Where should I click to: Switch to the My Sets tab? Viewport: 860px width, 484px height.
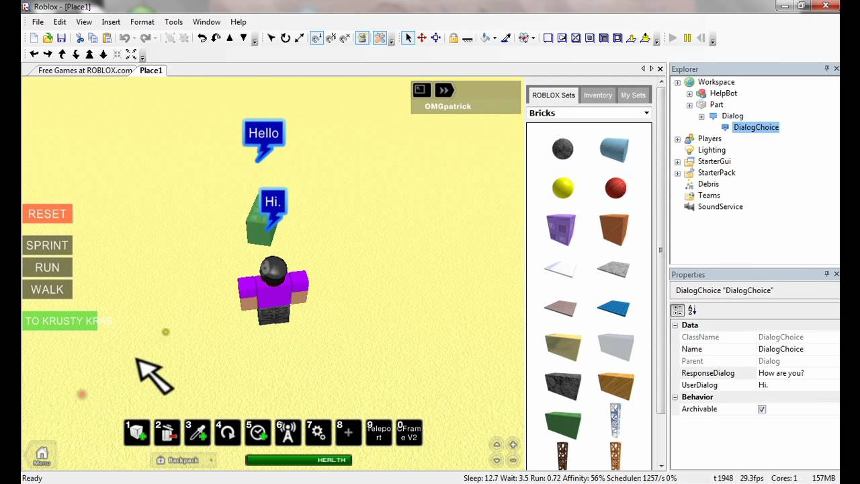[x=633, y=95]
